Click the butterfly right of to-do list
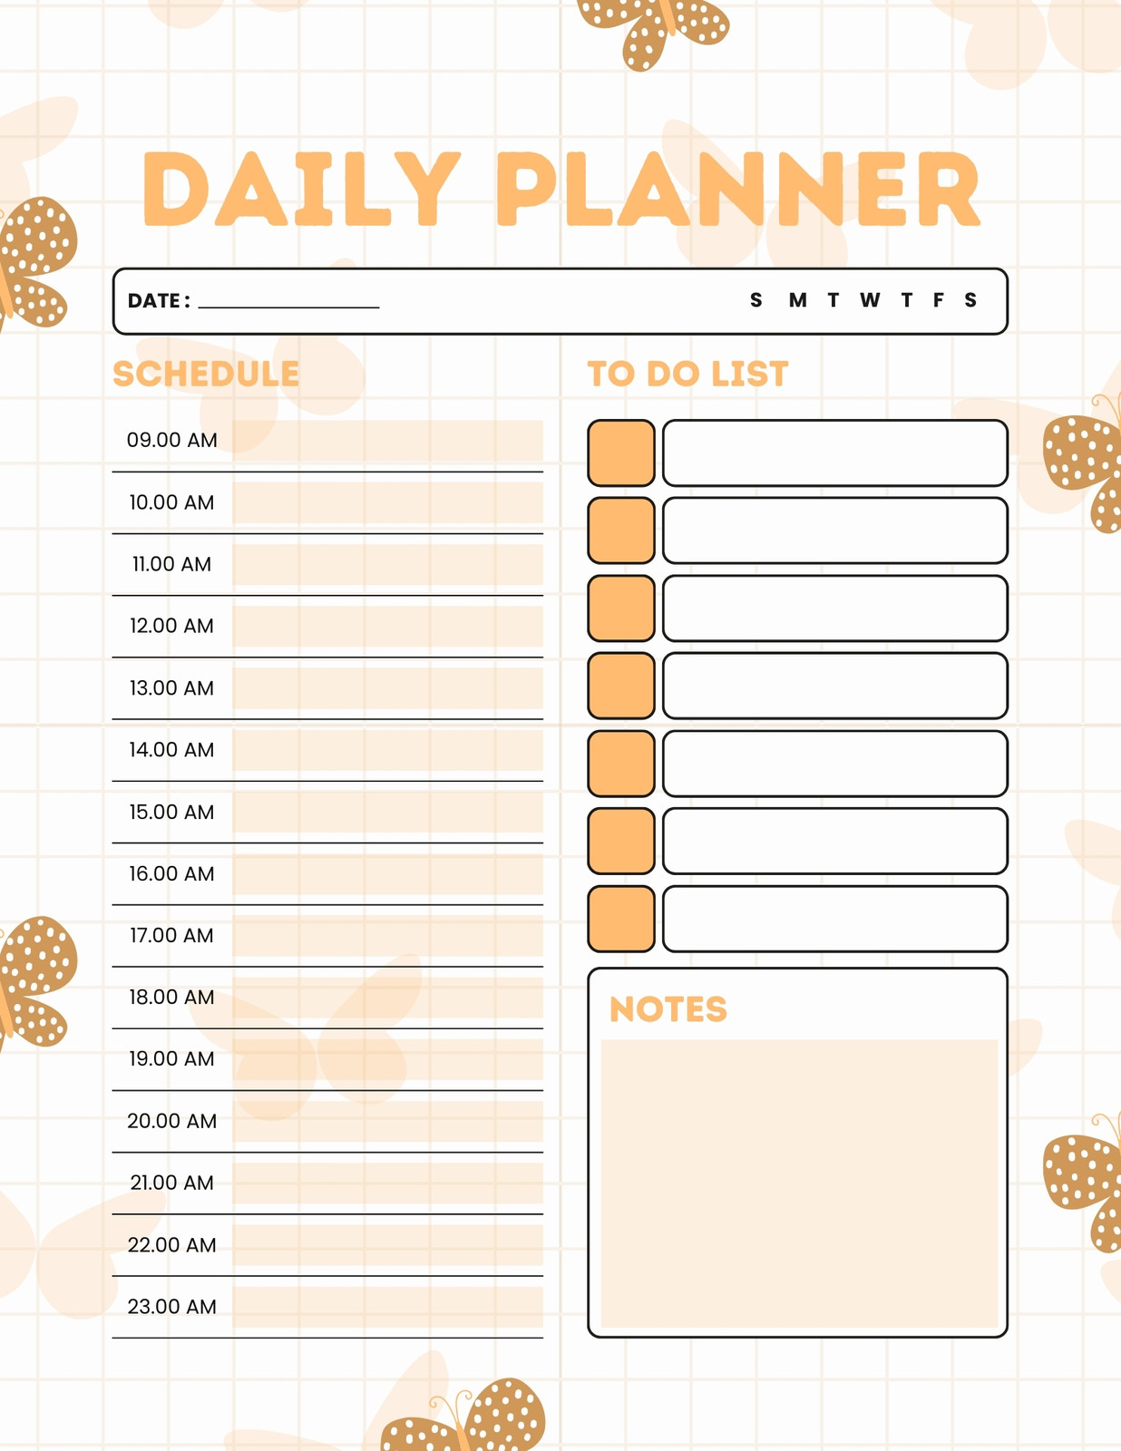Screen dimensions: 1121x1451 pos(1084,463)
